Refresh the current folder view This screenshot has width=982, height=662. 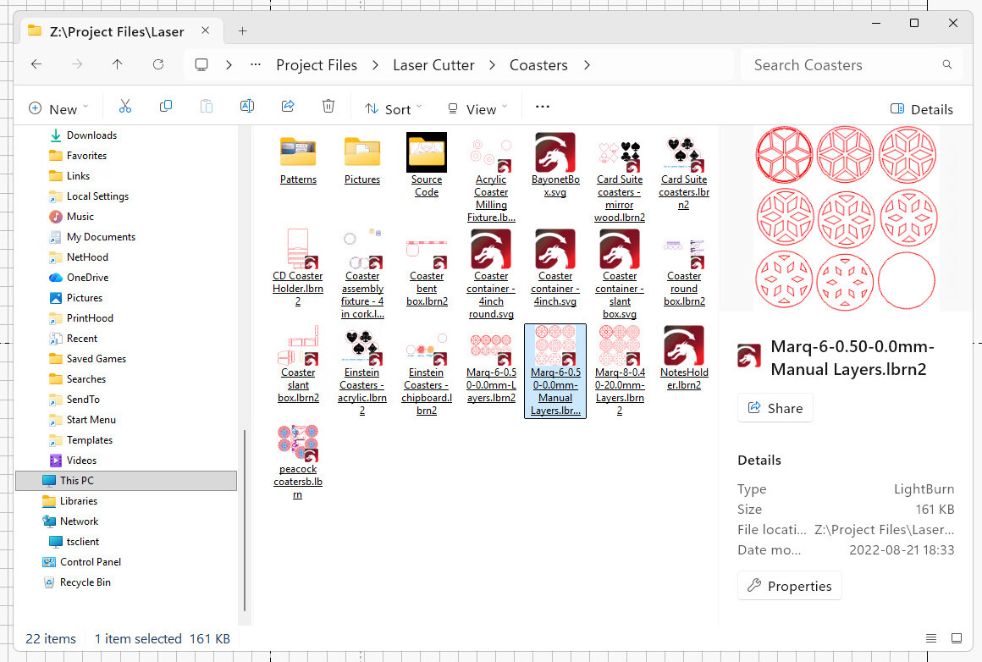coord(158,65)
